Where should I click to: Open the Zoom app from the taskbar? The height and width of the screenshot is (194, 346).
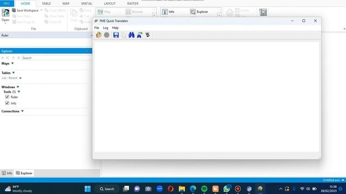[159, 189]
